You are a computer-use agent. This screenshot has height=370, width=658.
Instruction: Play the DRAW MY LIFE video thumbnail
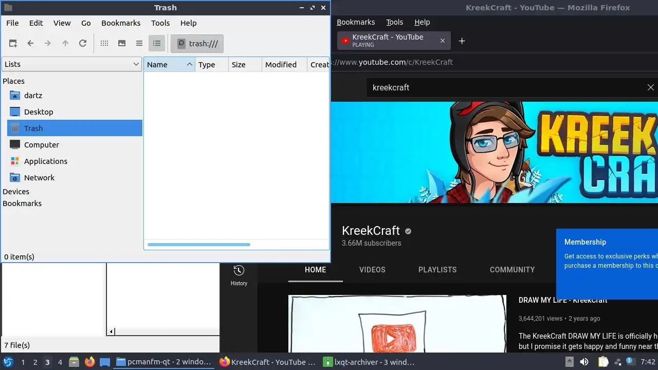(x=397, y=324)
